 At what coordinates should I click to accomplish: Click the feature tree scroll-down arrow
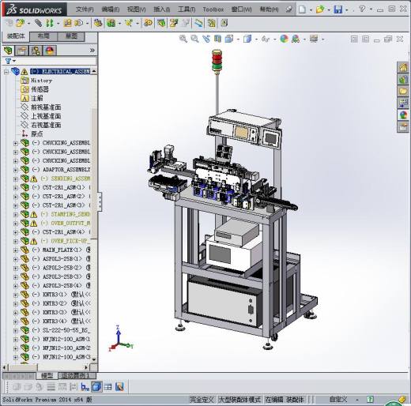pyautogui.click(x=94, y=359)
